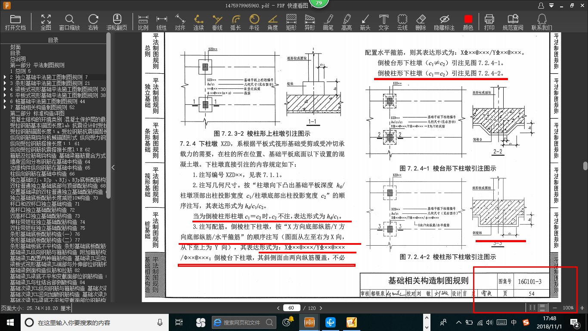Open the Windows notification center
The width and height of the screenshot is (588, 331).
(575, 322)
